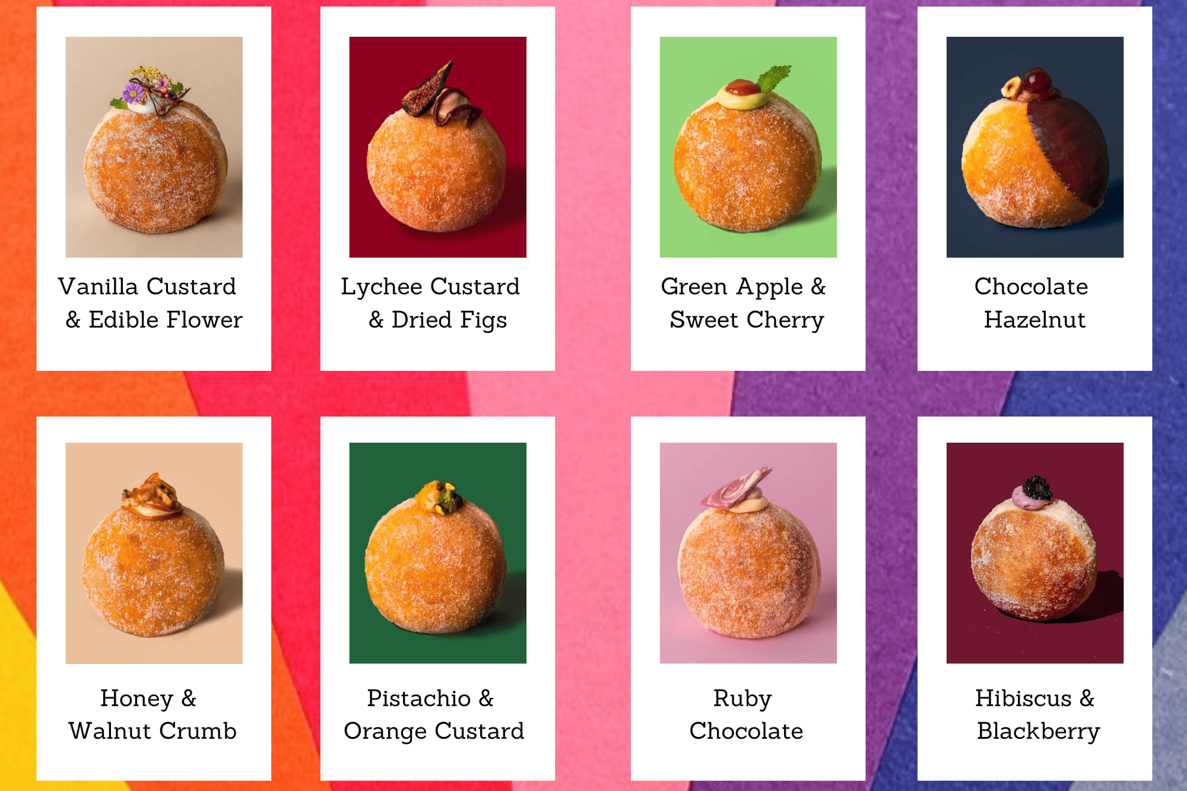Select the Hibiscus & Blackberry doughnut image
This screenshot has height=791, width=1187.
(1034, 553)
